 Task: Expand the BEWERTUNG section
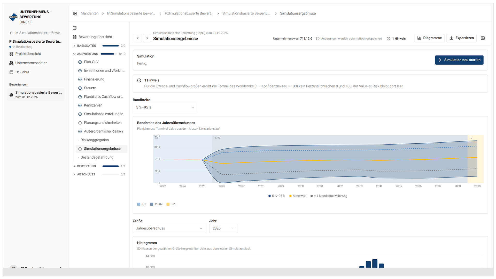pyautogui.click(x=99, y=166)
